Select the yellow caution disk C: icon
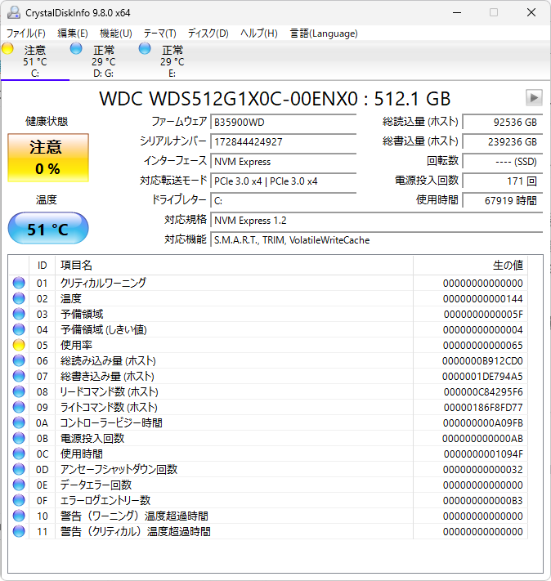This screenshot has height=581, width=551. point(8,49)
